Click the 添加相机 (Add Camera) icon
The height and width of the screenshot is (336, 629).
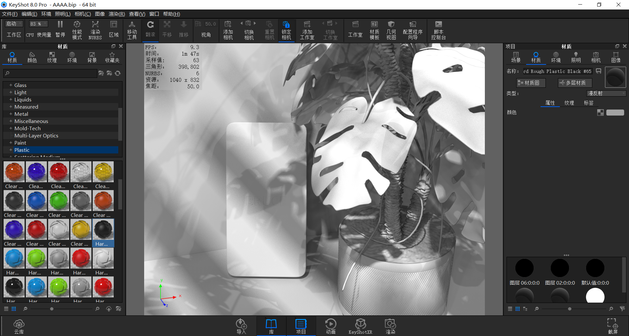pos(228,29)
